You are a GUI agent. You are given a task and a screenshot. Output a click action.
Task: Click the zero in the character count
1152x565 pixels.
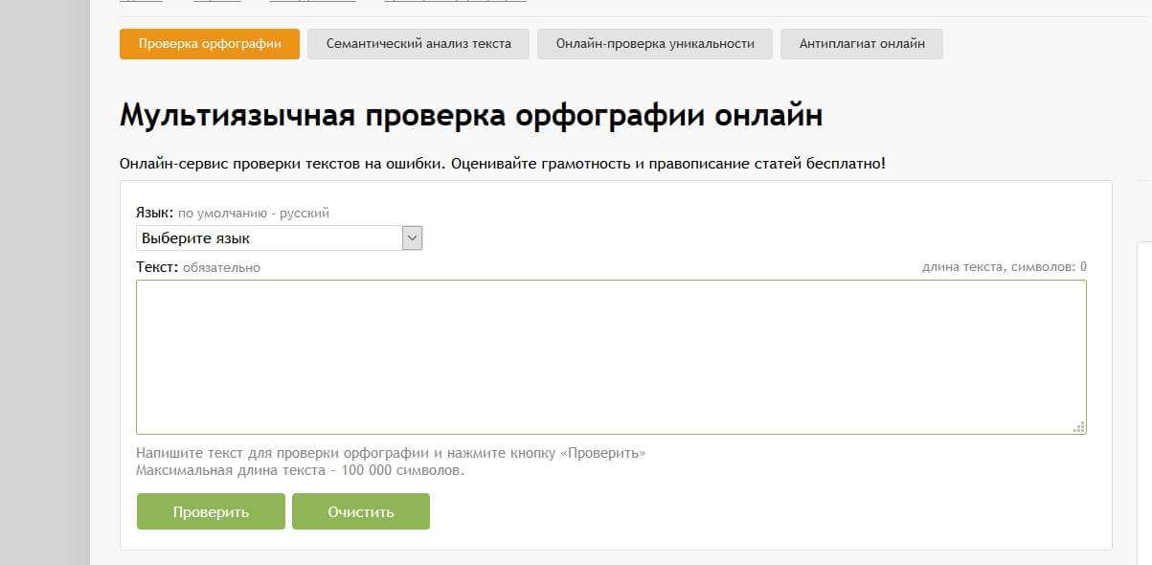coord(1083,267)
